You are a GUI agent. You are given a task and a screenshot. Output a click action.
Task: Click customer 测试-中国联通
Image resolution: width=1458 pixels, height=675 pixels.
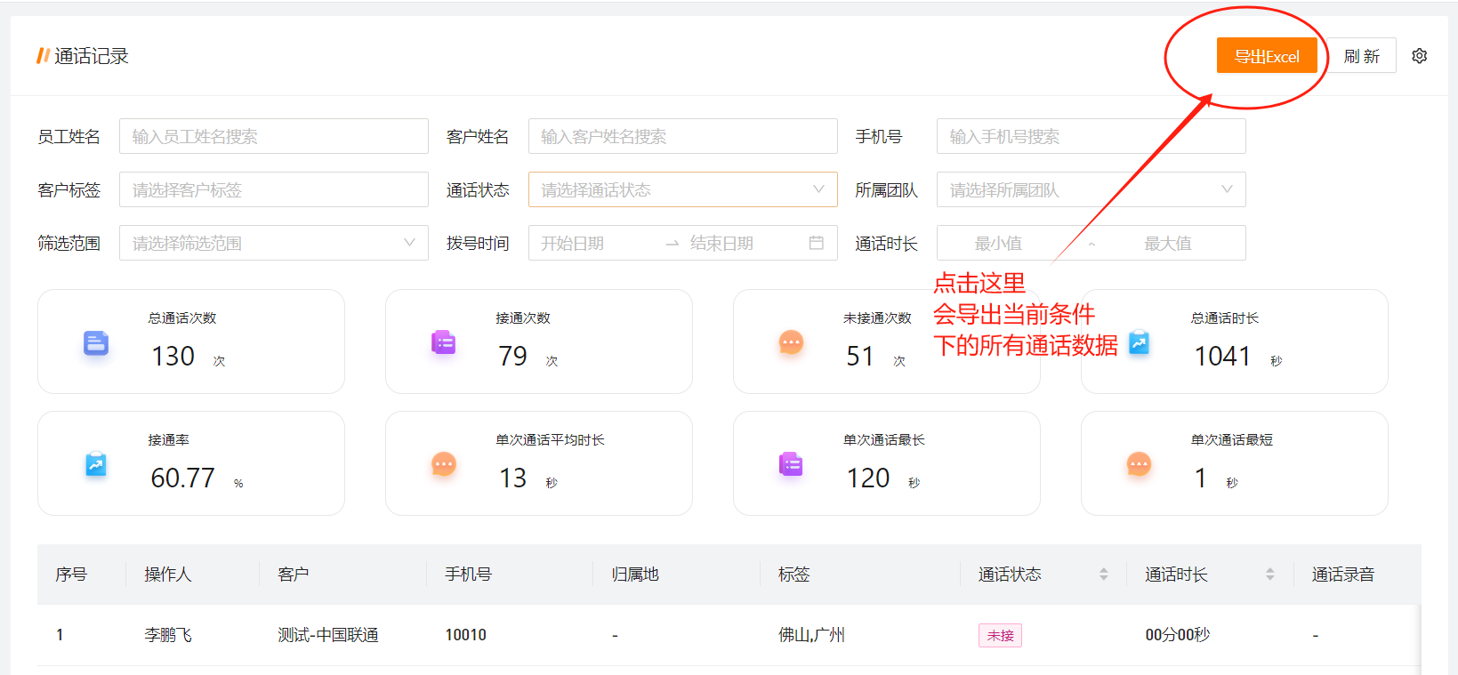[x=328, y=635]
